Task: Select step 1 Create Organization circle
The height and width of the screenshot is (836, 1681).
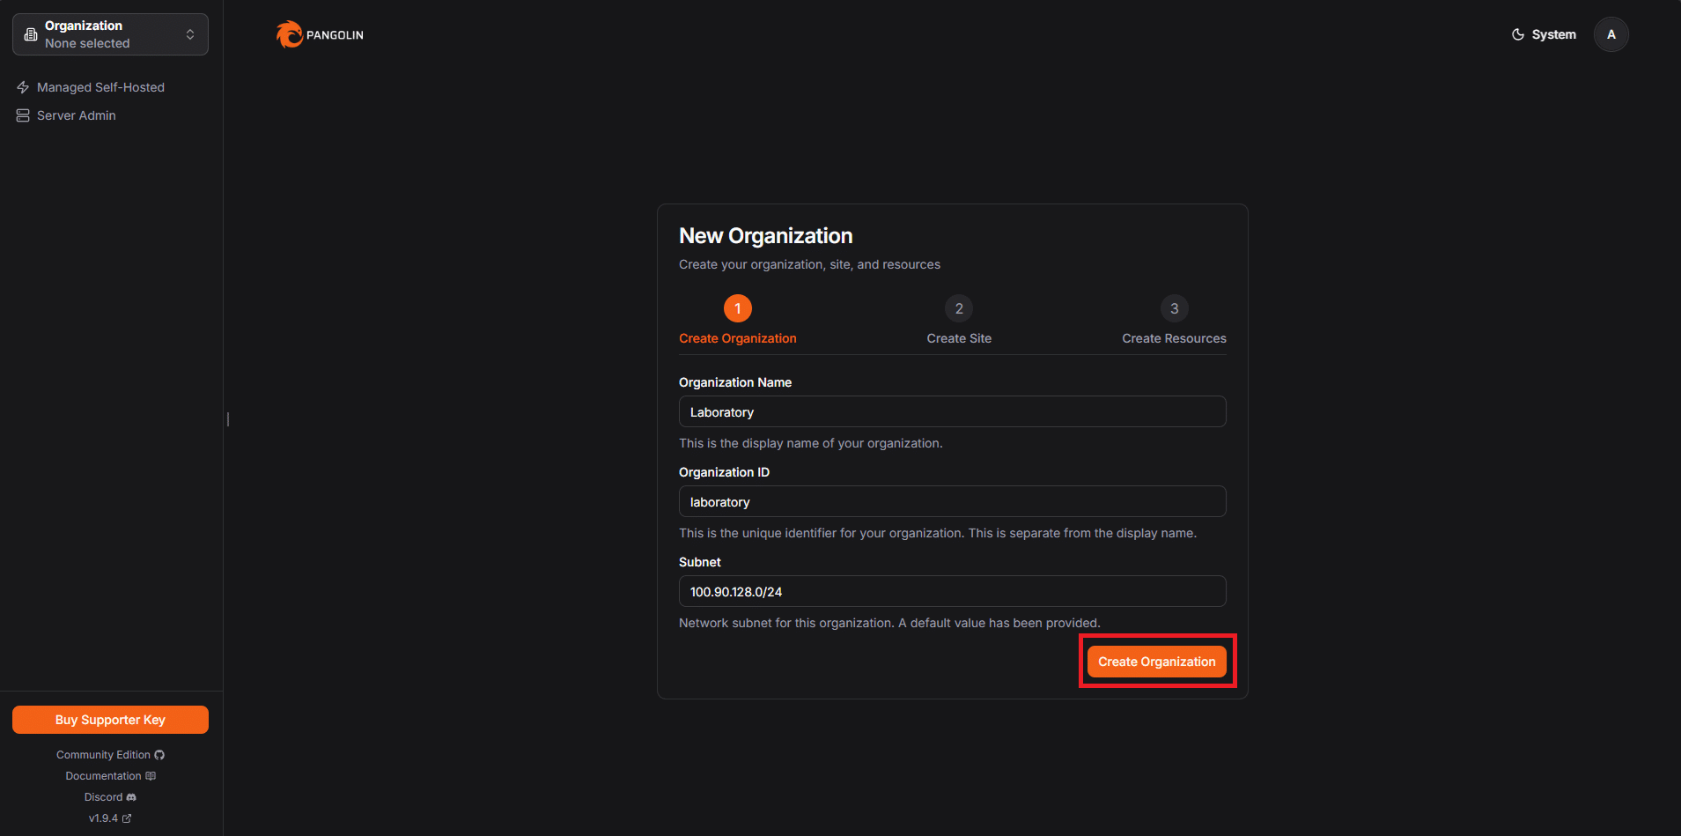Action: [x=737, y=308]
